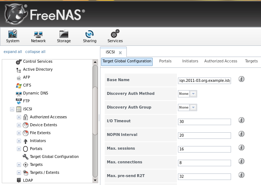261x185 pixels.
Task: Open Discovery Auth Group dropdown
Action: [193, 107]
